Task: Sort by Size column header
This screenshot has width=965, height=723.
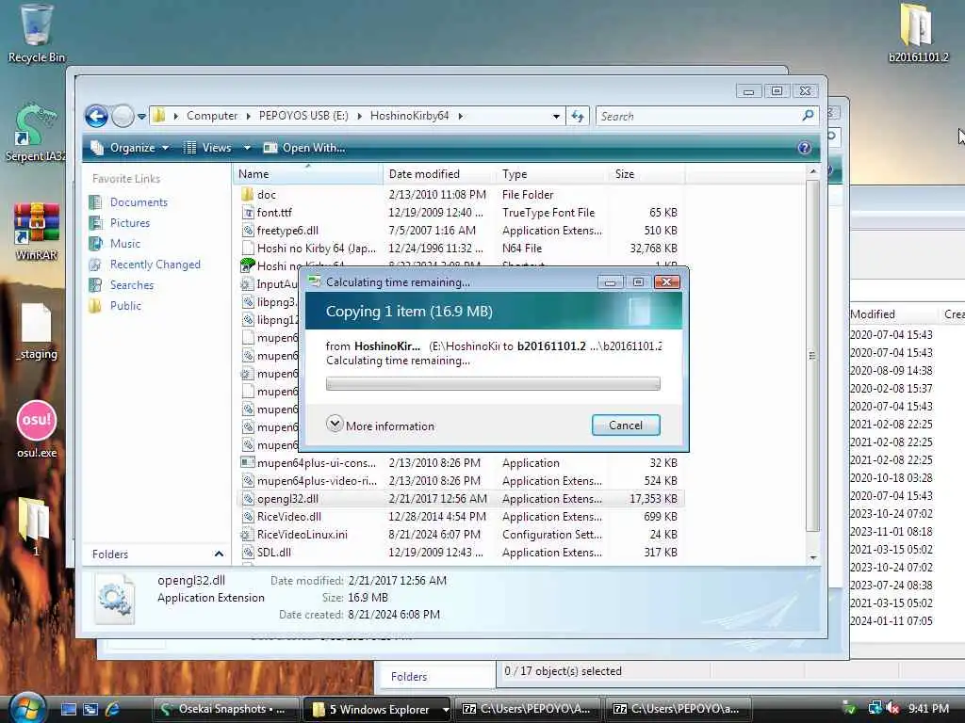Action: pos(646,174)
